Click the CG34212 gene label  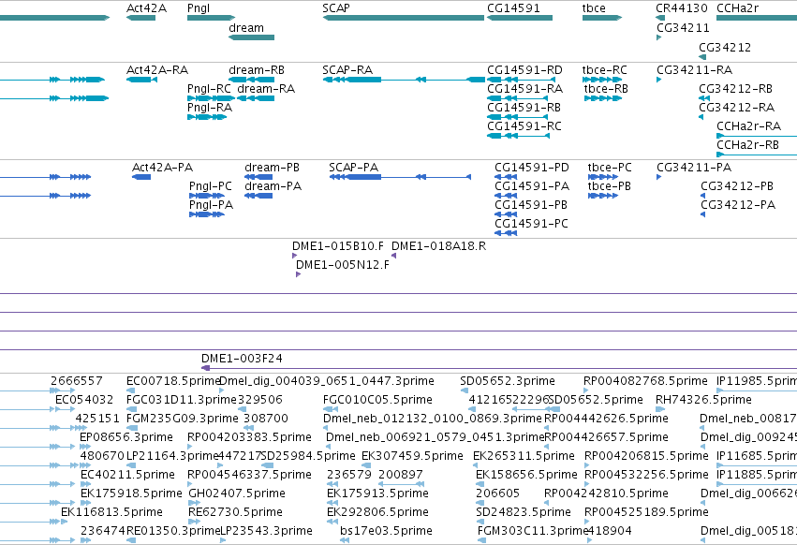(x=725, y=47)
